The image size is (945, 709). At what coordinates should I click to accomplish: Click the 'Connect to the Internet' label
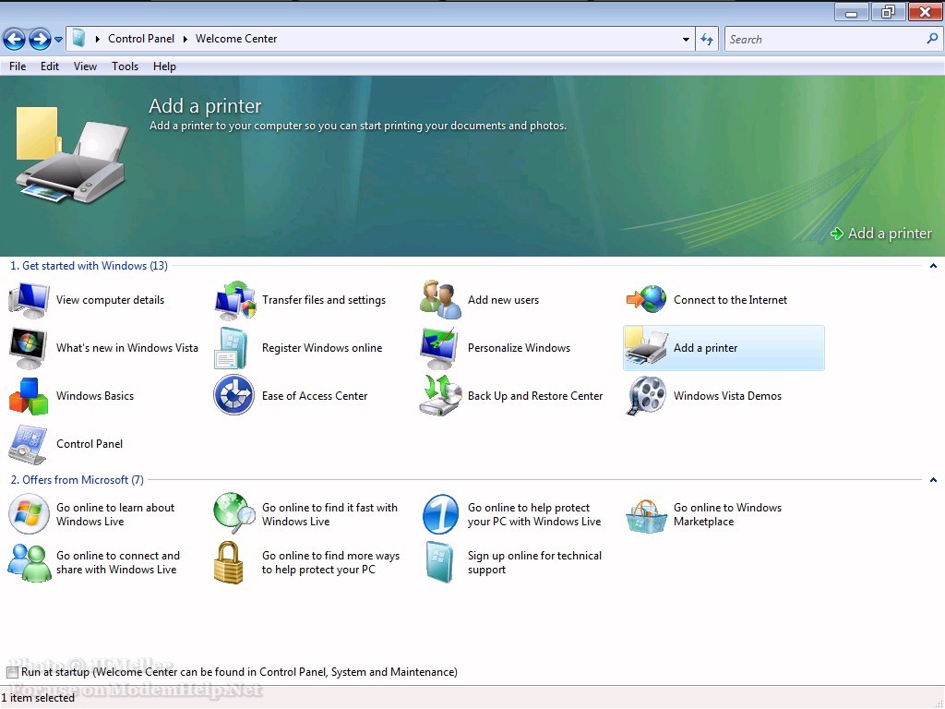(731, 300)
